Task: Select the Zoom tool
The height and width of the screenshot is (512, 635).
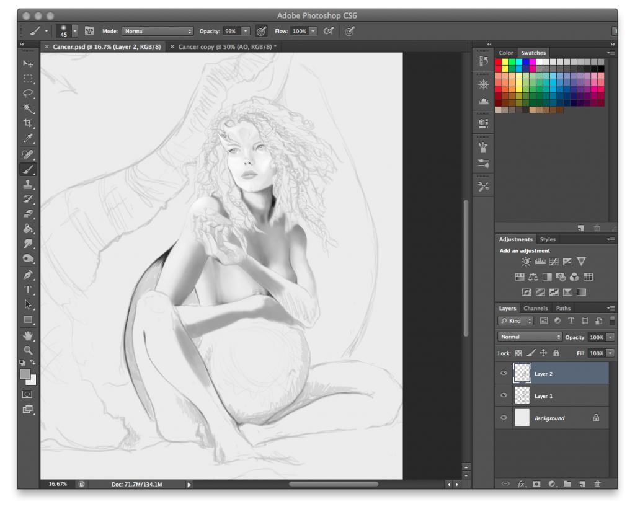Action: point(28,350)
